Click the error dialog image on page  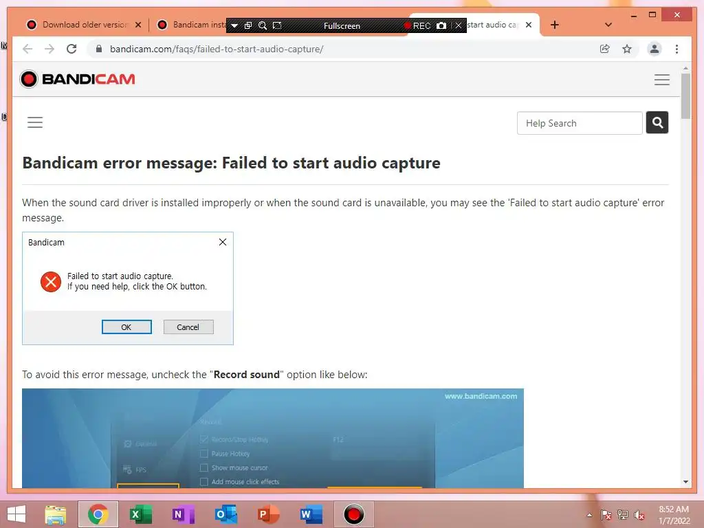pos(128,288)
